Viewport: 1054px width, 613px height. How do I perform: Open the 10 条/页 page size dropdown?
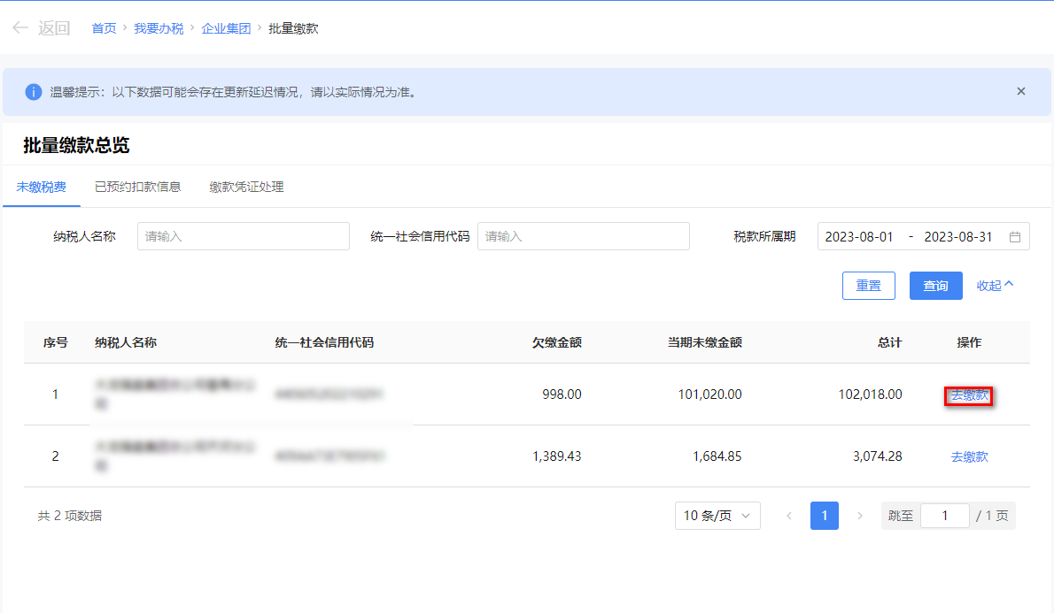tap(717, 516)
